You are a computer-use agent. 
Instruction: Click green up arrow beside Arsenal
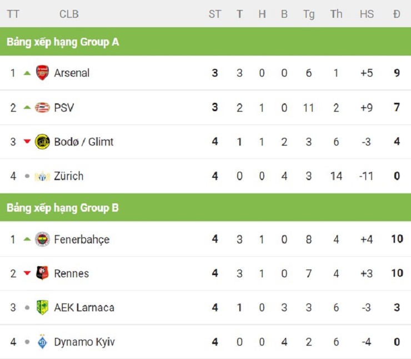coord(27,73)
